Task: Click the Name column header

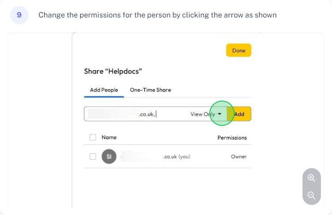Action: click(x=109, y=137)
